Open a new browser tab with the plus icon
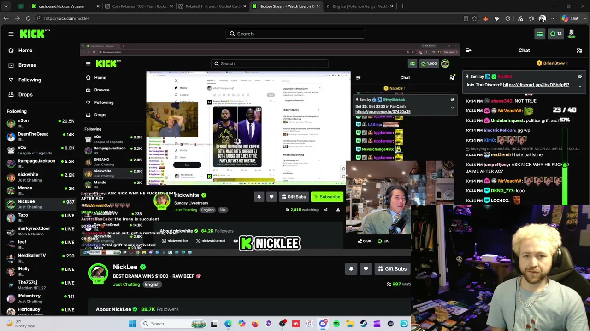This screenshot has width=590, height=331. click(x=403, y=6)
